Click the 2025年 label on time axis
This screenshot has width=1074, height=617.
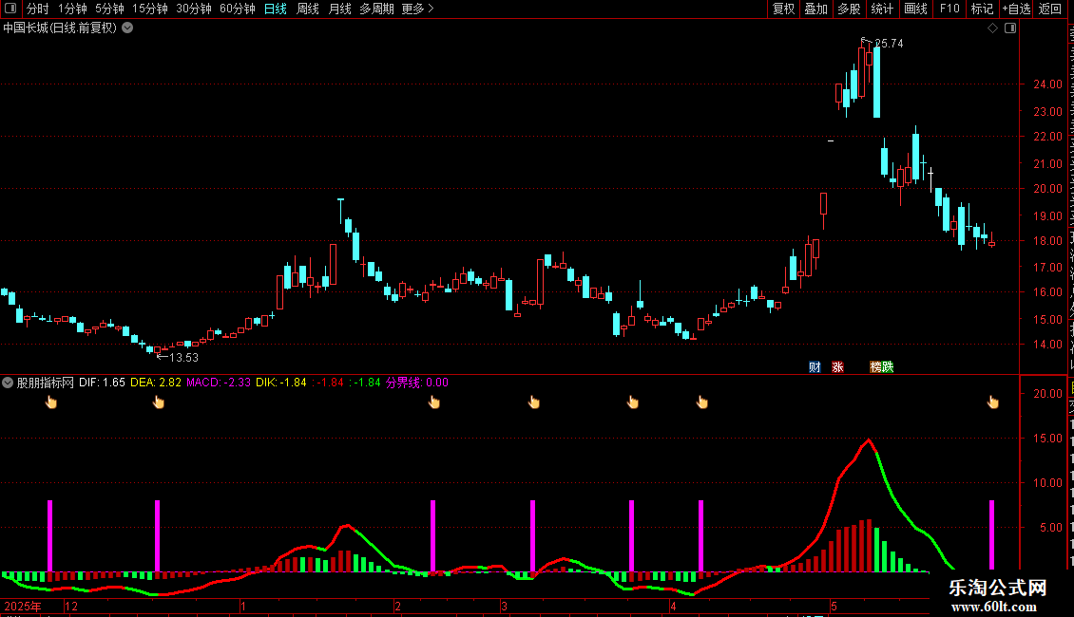click(23, 606)
